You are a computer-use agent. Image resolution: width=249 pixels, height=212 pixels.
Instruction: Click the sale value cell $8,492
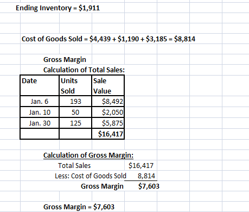click(108, 101)
